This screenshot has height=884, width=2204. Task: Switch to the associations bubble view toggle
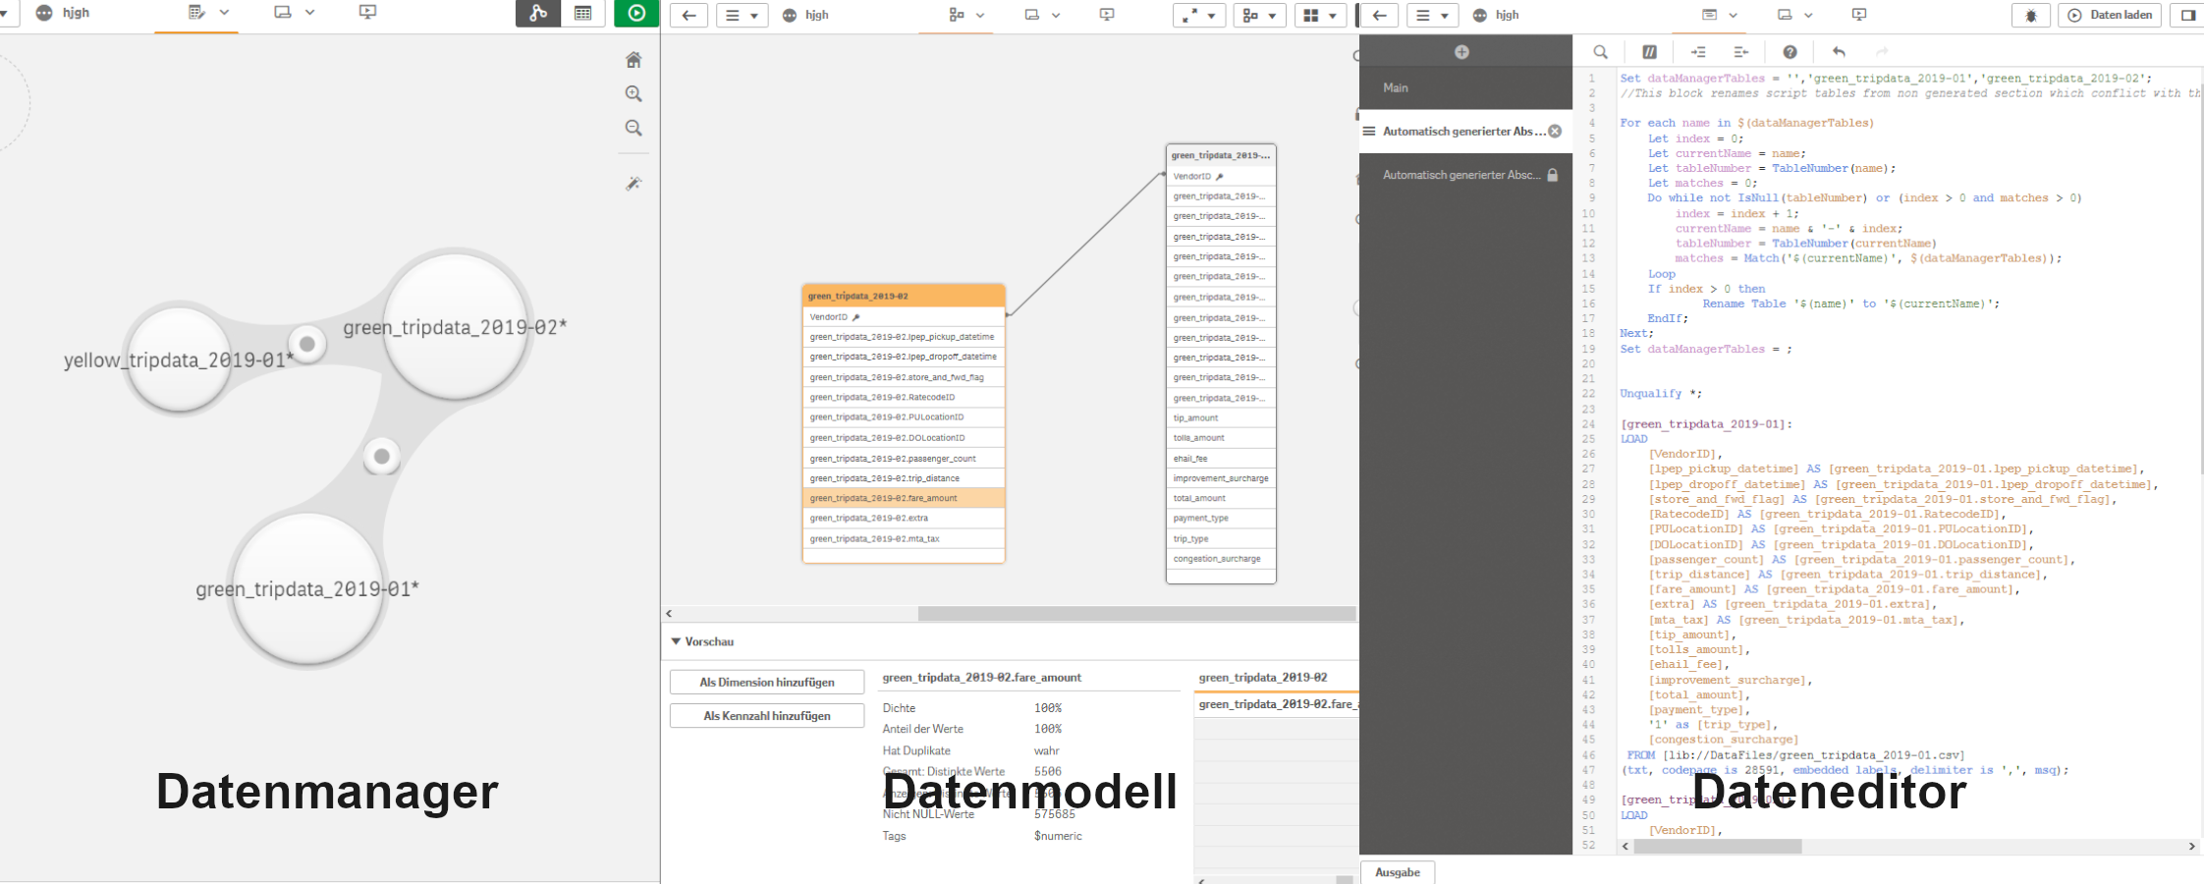(538, 13)
